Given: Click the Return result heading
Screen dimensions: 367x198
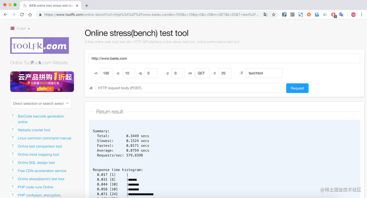Looking at the screenshot, I should pyautogui.click(x=110, y=112).
